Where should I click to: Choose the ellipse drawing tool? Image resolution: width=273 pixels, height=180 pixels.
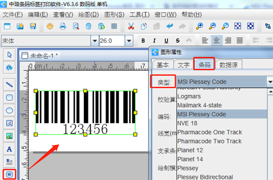(x=9, y=110)
